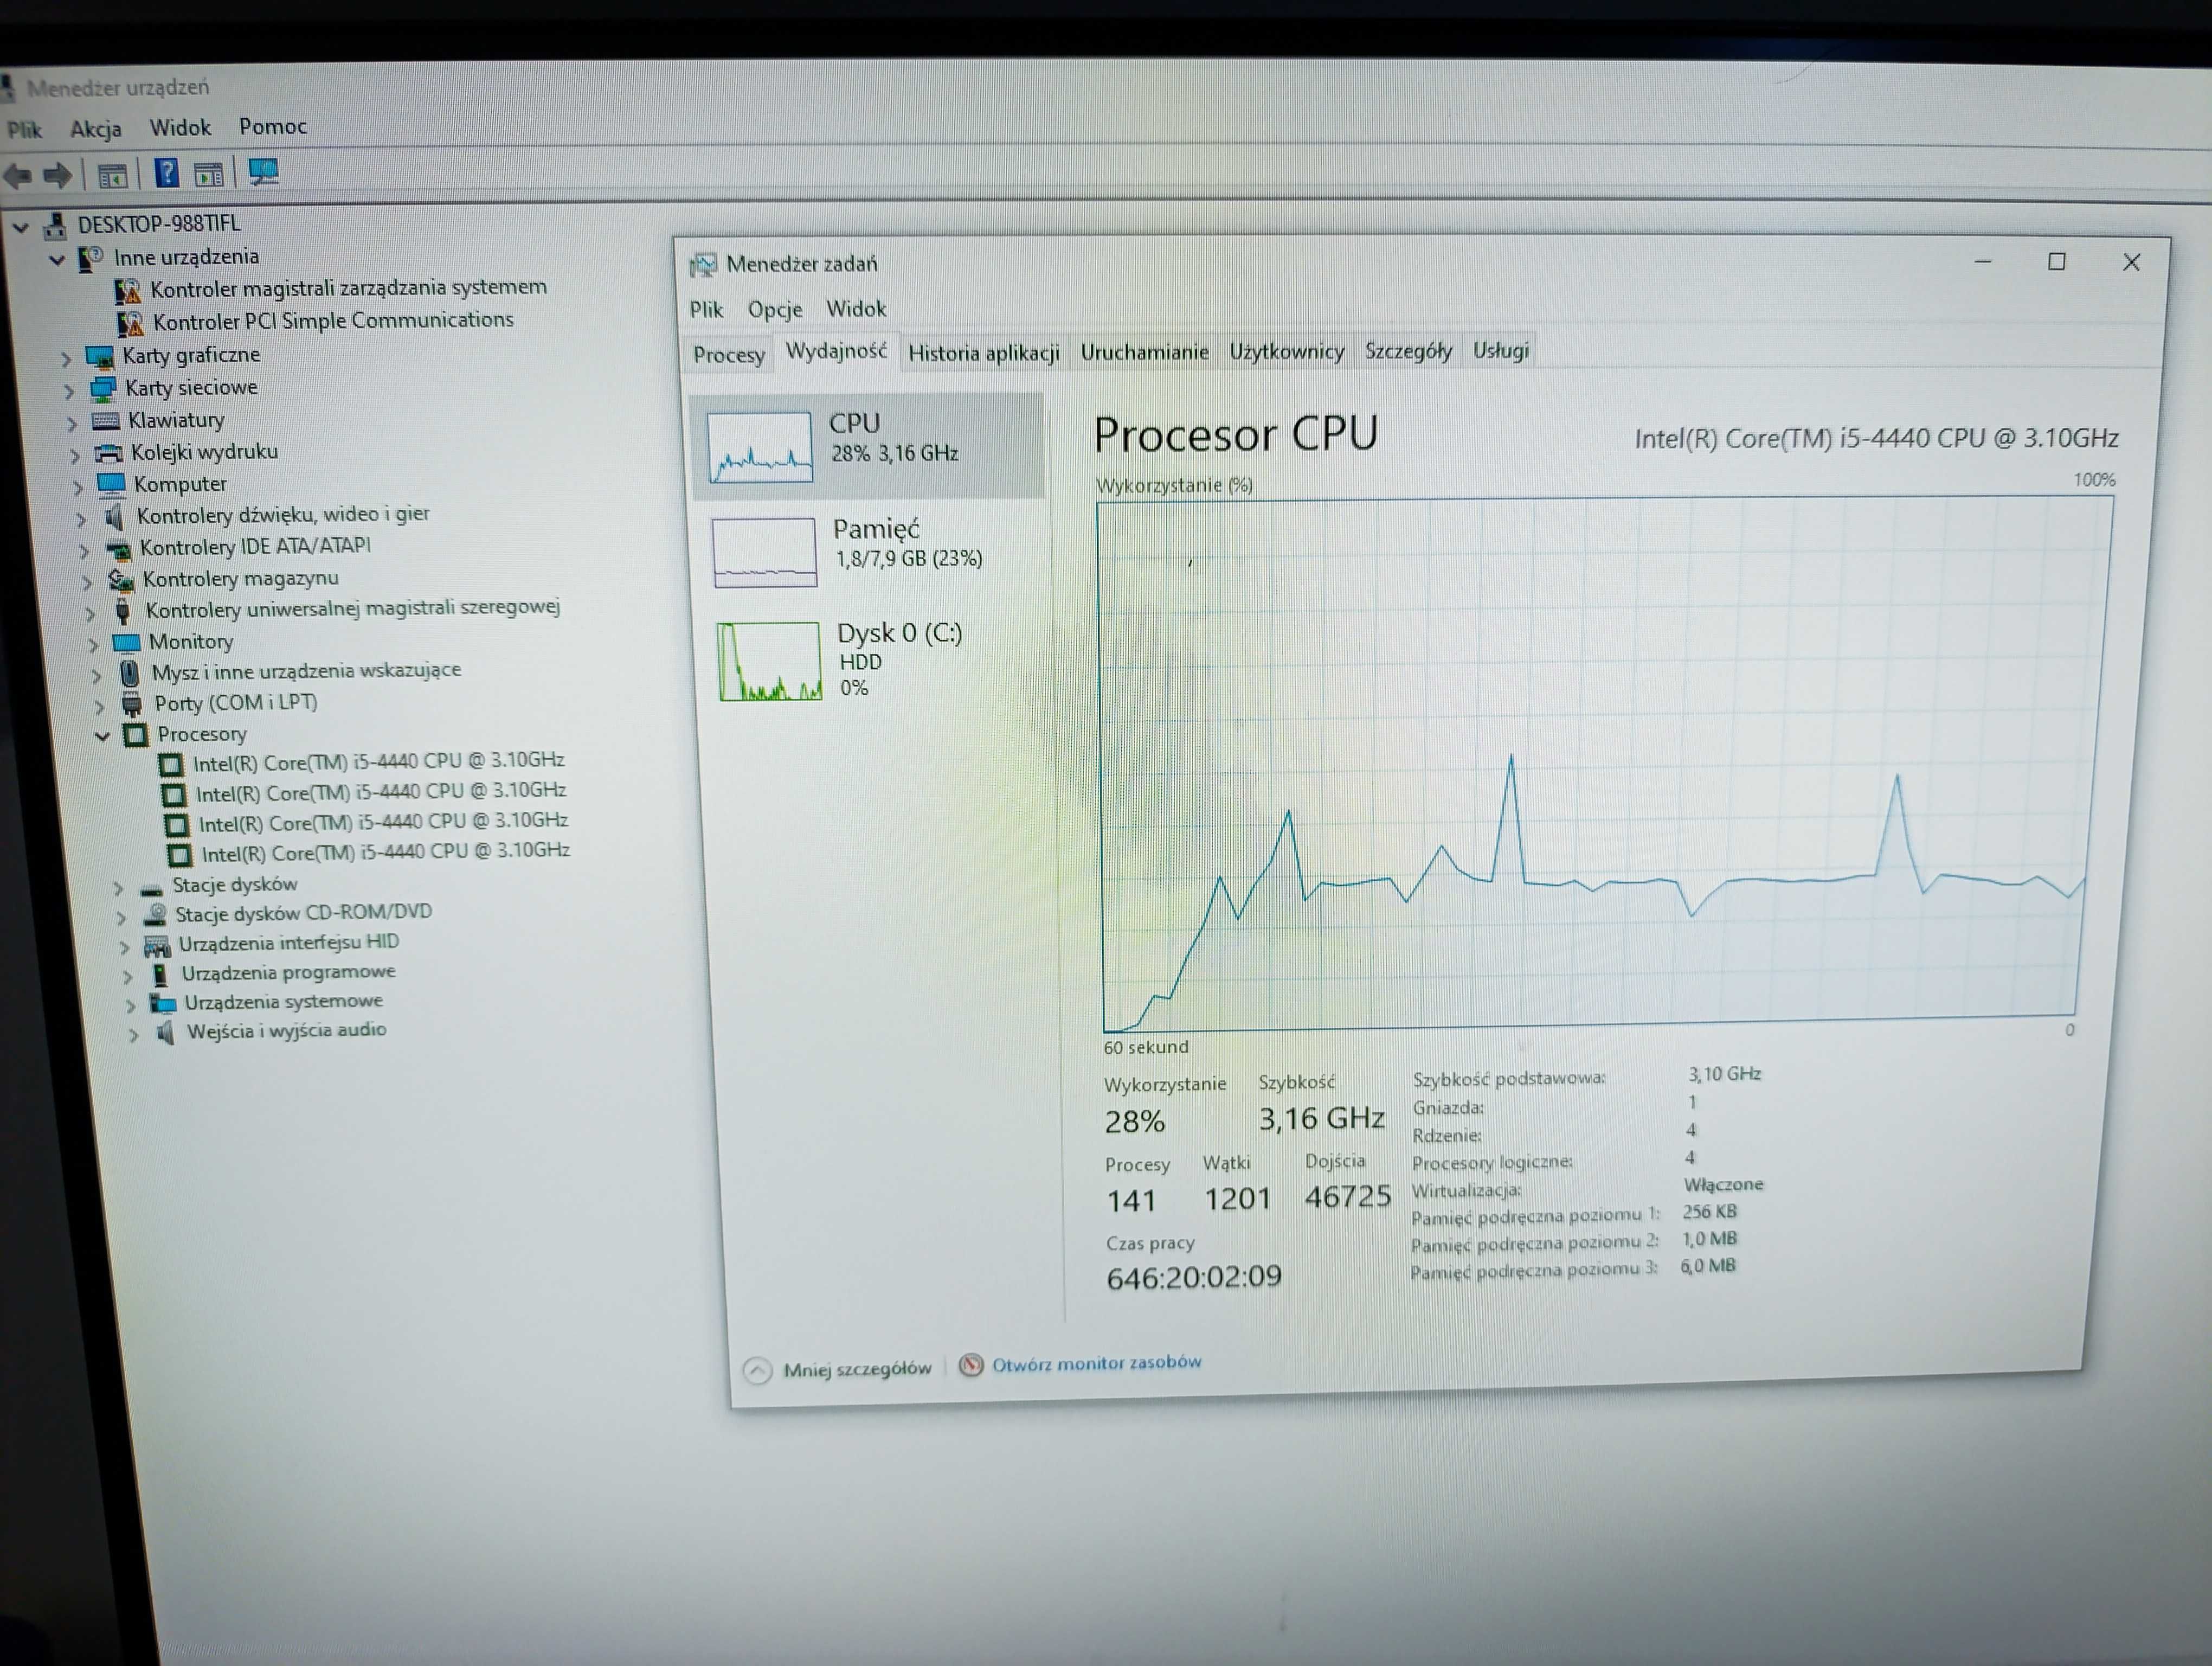Click the Kontrolery dźwięku speaker icon
This screenshot has width=2212, height=1666.
click(114, 517)
